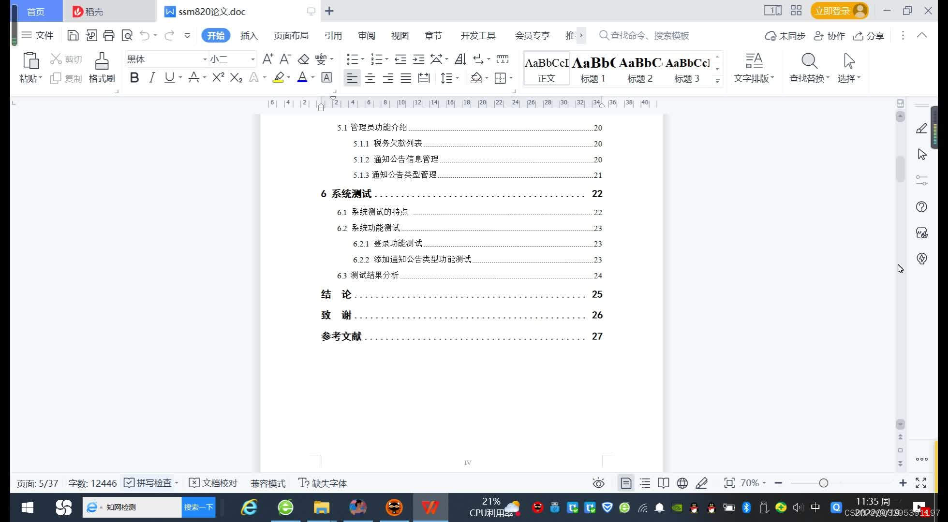Expand numbered list style dropdown
Viewport: 948px width, 522px height.
(386, 59)
